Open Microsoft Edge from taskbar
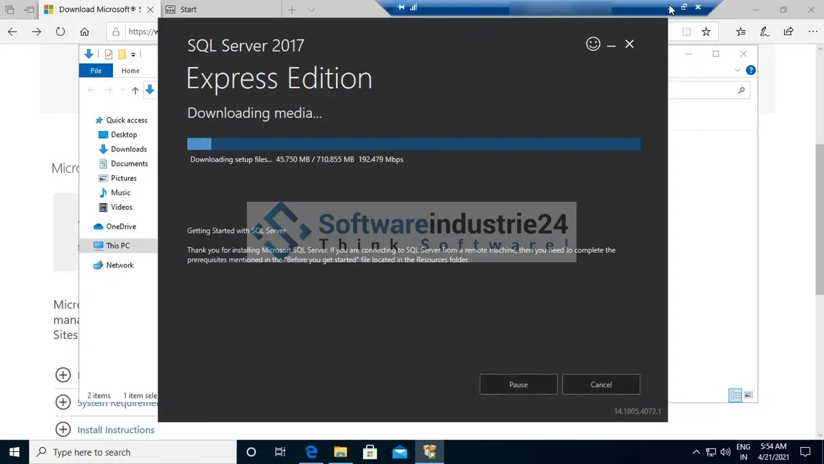Viewport: 824px width, 464px height. pyautogui.click(x=311, y=452)
